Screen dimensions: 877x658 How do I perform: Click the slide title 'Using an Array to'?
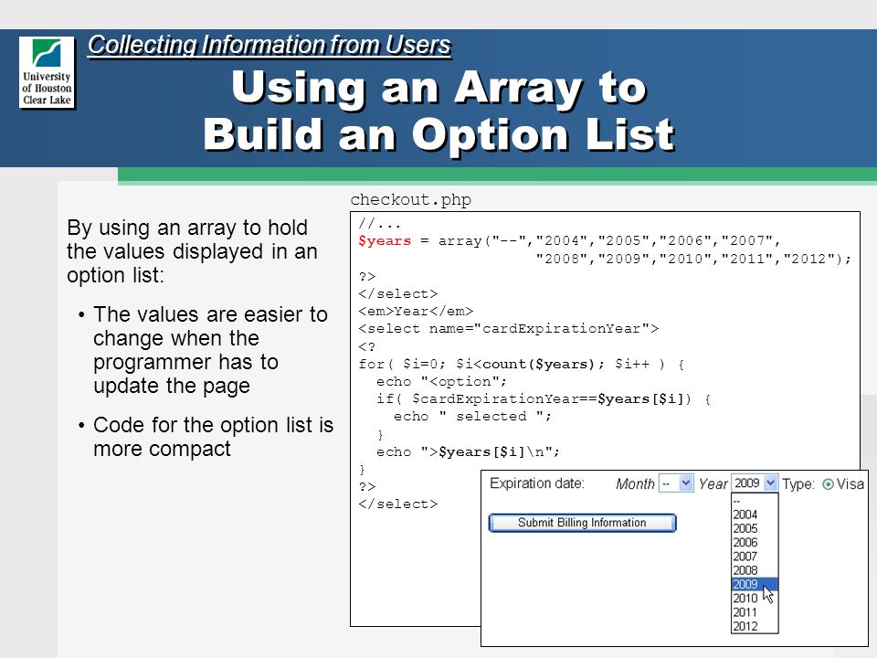439,88
